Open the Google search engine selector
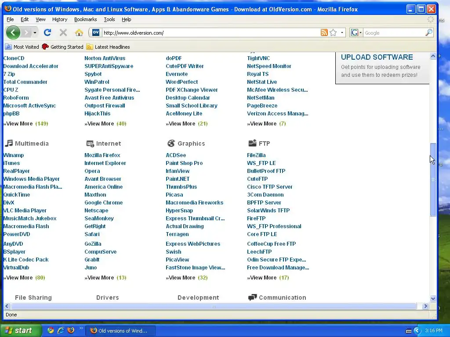450x337 pixels. [x=356, y=32]
